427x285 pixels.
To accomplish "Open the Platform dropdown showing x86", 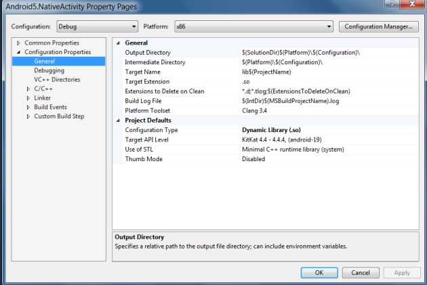I will [253, 26].
